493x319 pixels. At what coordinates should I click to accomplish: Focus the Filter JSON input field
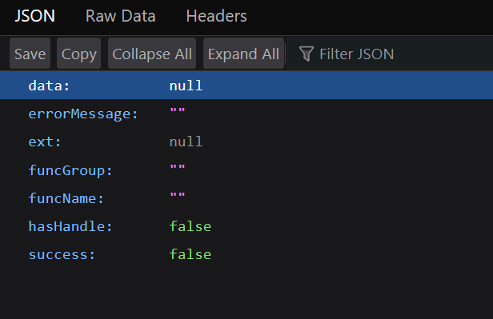point(391,54)
